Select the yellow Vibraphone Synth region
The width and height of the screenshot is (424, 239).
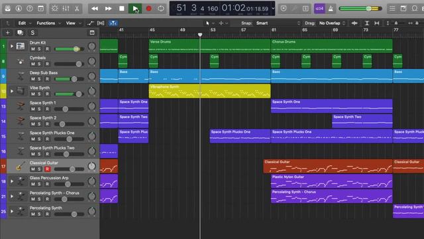(x=209, y=91)
